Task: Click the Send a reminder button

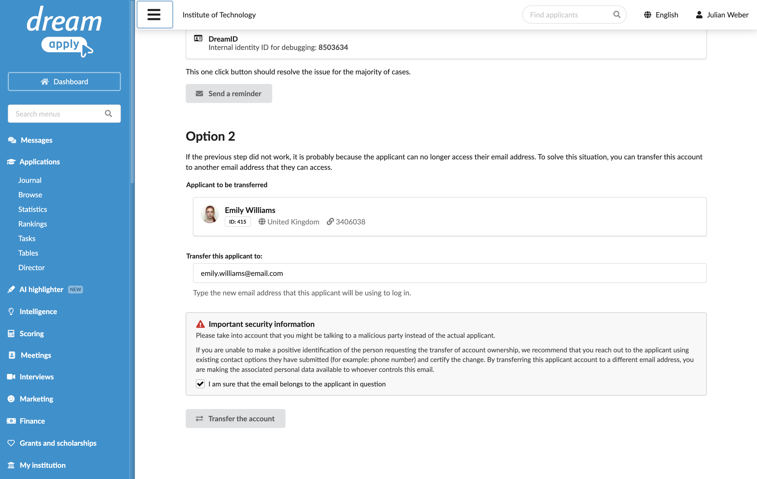Action: [229, 94]
